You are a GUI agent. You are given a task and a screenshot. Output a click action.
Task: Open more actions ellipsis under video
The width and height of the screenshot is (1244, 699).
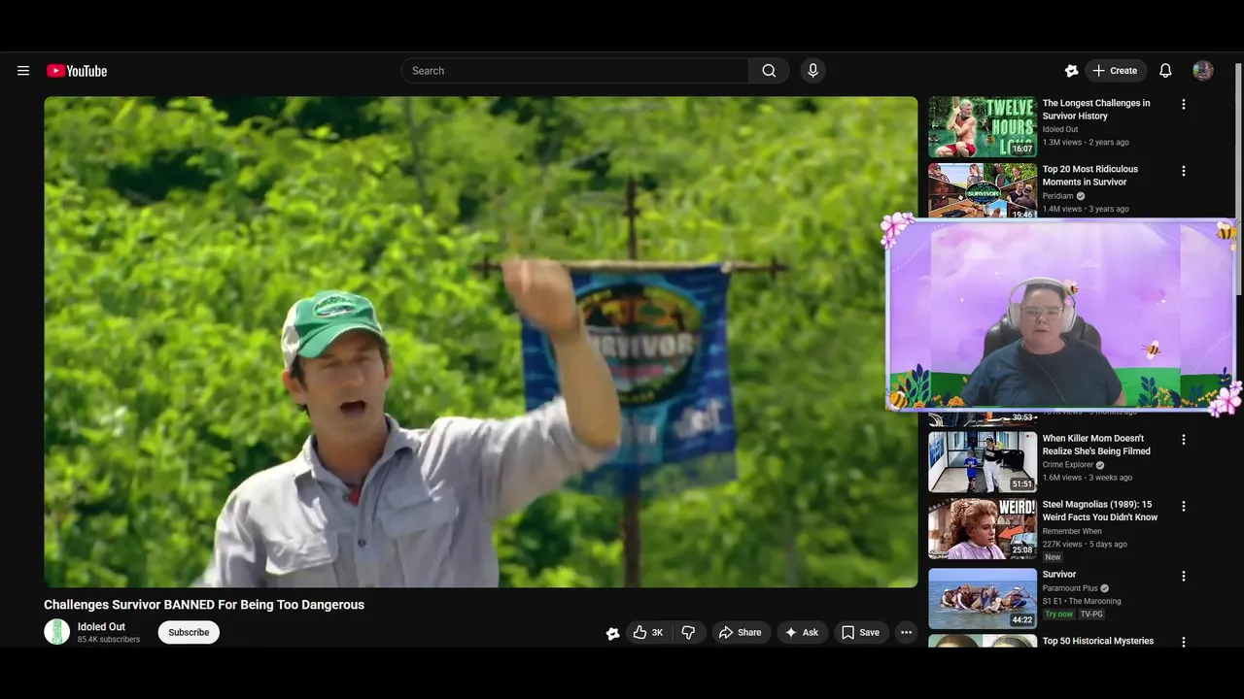[x=906, y=632]
